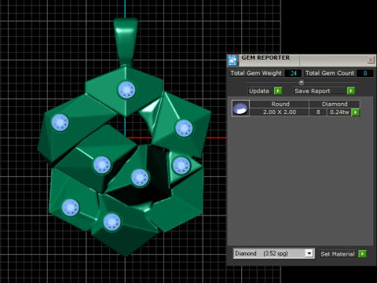Select the pendant bail loop

click(126, 41)
